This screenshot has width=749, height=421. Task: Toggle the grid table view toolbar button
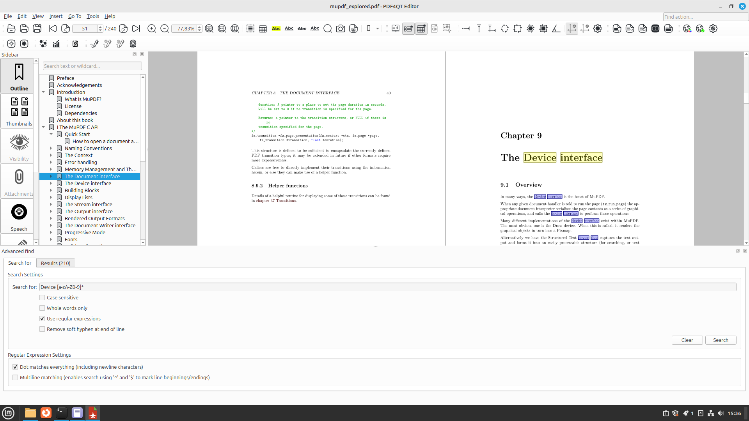pos(421,28)
